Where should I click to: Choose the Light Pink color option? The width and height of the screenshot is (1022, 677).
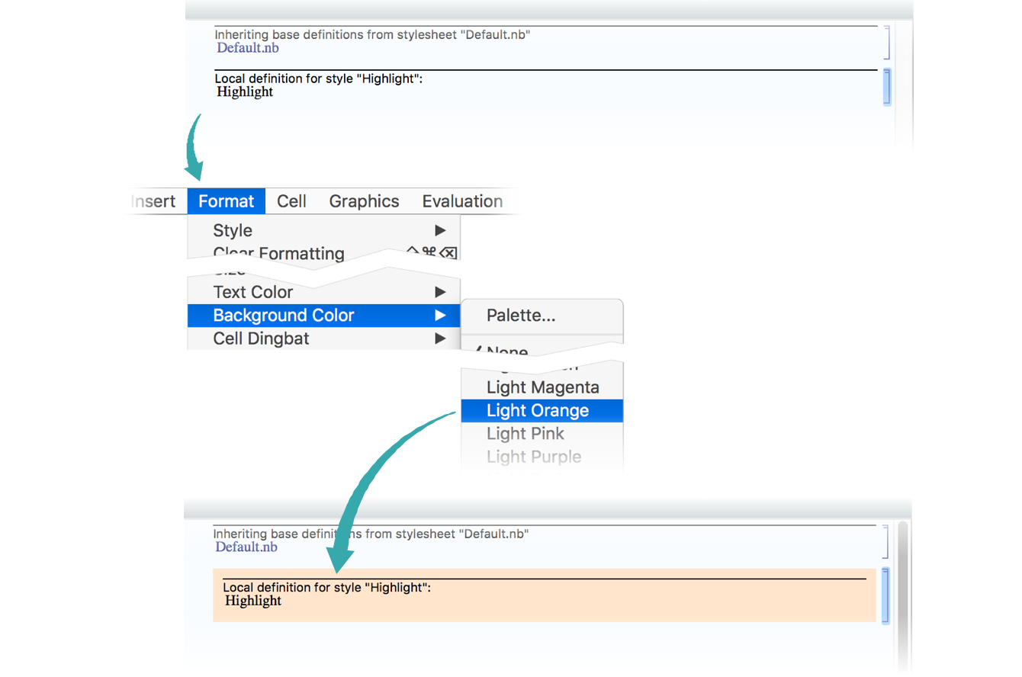coord(525,434)
